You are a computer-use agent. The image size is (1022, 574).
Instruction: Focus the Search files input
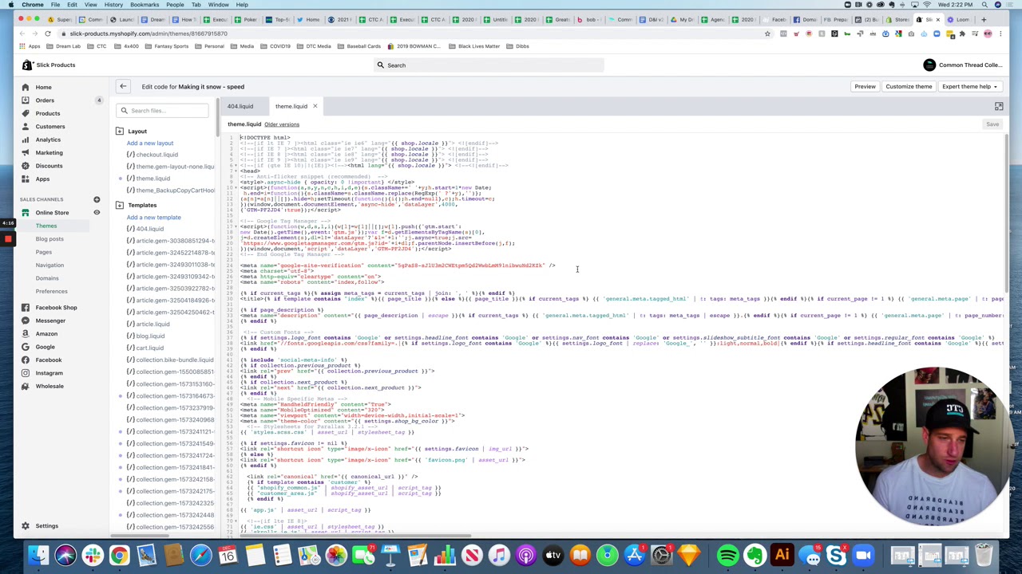[164, 111]
